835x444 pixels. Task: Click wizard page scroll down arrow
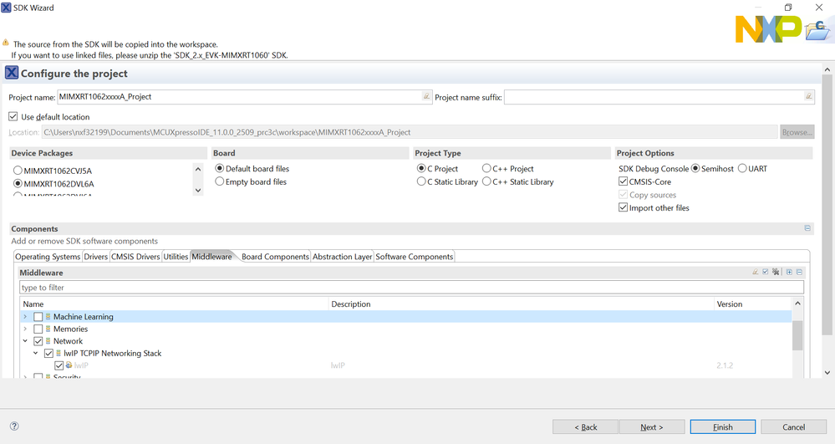pyautogui.click(x=827, y=373)
